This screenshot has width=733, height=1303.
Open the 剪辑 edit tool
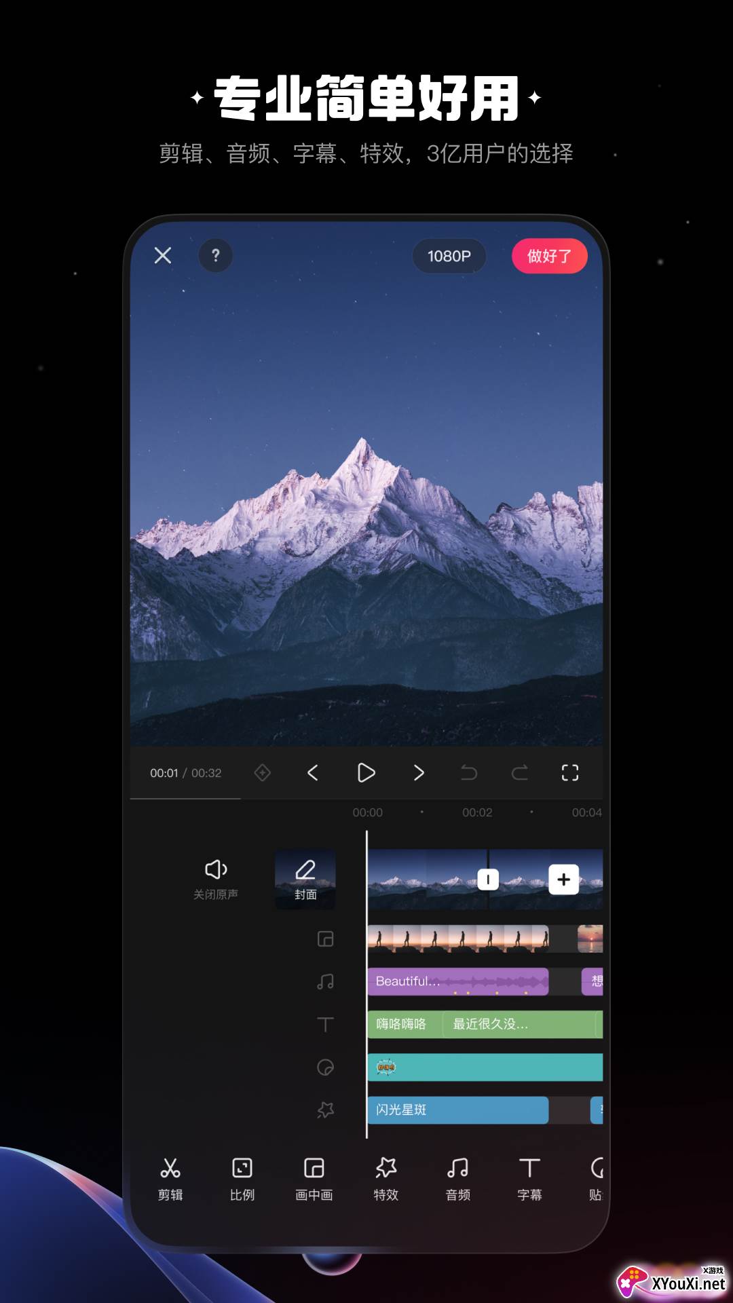pyautogui.click(x=170, y=1179)
